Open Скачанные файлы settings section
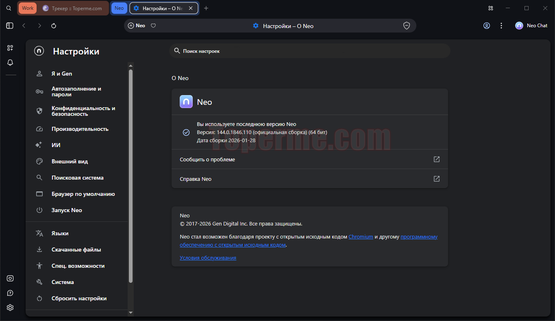Screen dimensions: 555x321 point(78,249)
